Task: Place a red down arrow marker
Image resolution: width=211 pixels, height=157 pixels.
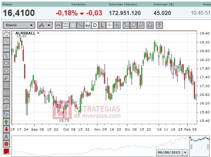Action: (6, 129)
